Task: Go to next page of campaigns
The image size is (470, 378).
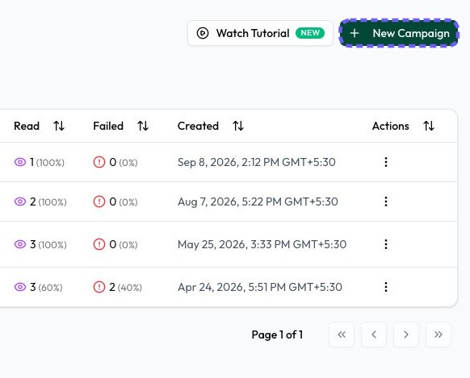Action: pyautogui.click(x=406, y=334)
